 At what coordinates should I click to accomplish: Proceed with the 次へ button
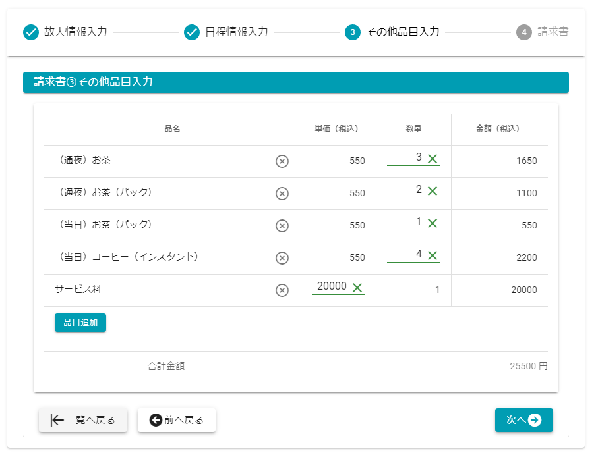click(523, 420)
